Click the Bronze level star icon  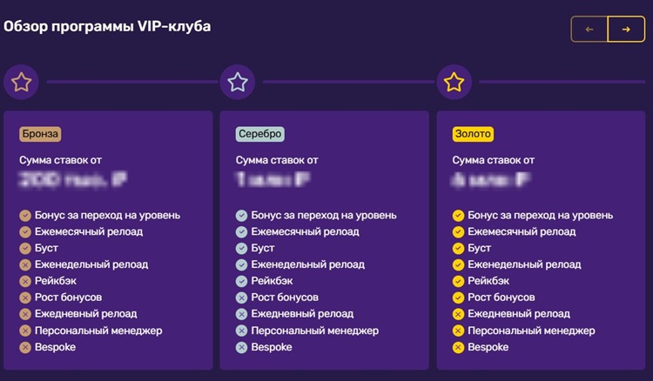pos(21,82)
